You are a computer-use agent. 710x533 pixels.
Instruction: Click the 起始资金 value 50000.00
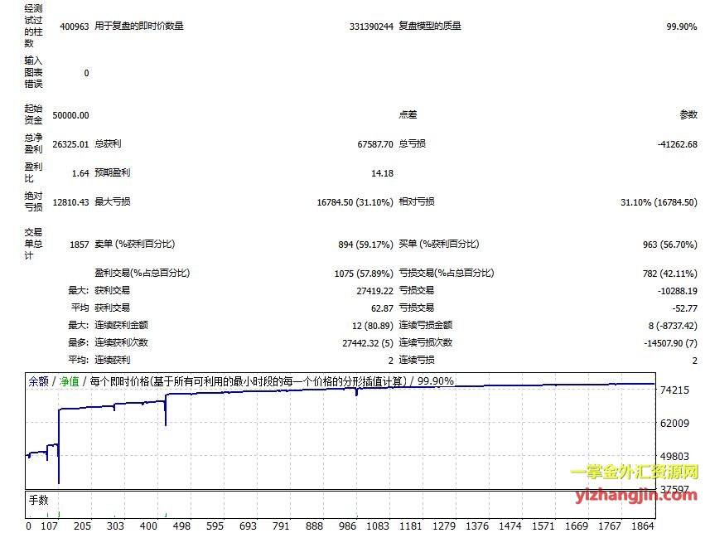(70, 115)
